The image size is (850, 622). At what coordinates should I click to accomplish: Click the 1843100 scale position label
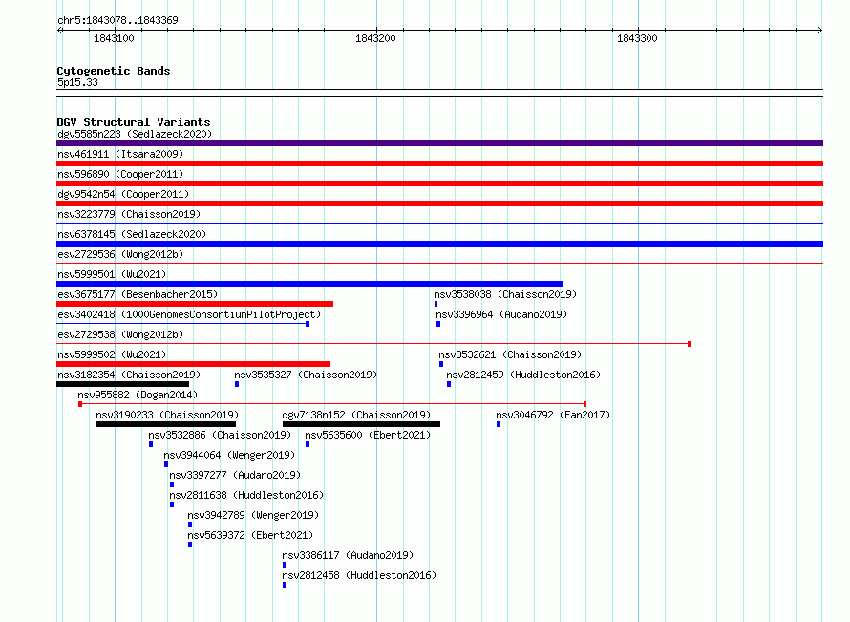[114, 38]
